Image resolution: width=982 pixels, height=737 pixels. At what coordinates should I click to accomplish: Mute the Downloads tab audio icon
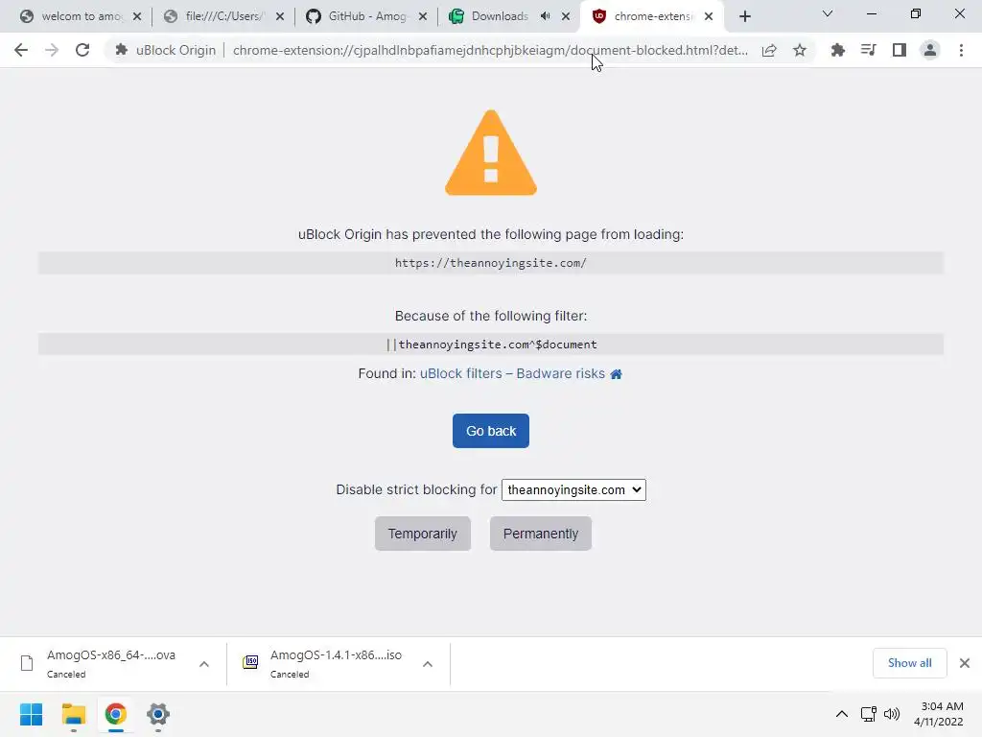(x=545, y=16)
